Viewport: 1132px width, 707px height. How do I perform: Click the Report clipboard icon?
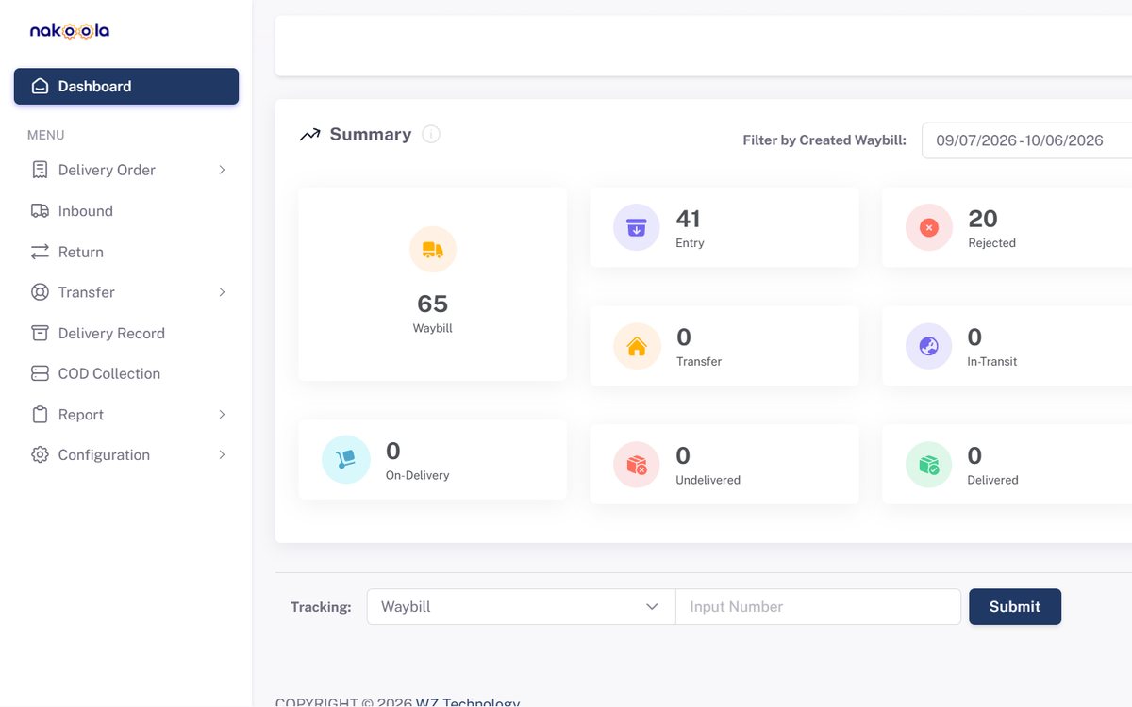click(40, 415)
